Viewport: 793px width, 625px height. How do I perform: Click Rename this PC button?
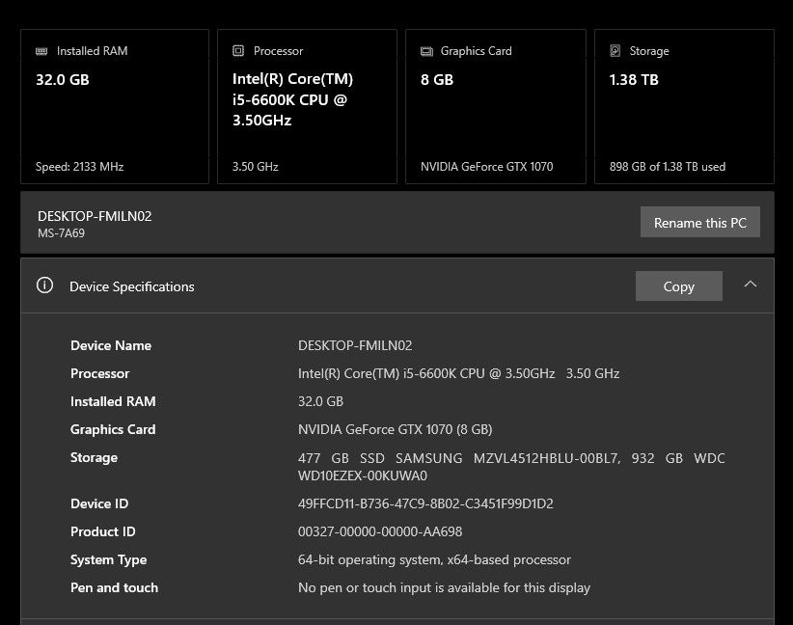coord(700,222)
